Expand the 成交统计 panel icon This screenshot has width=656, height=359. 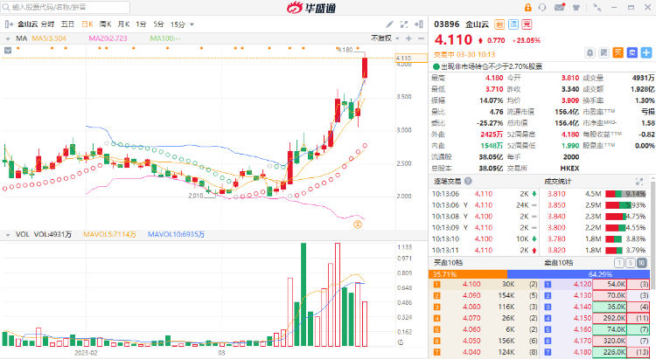tap(639, 182)
